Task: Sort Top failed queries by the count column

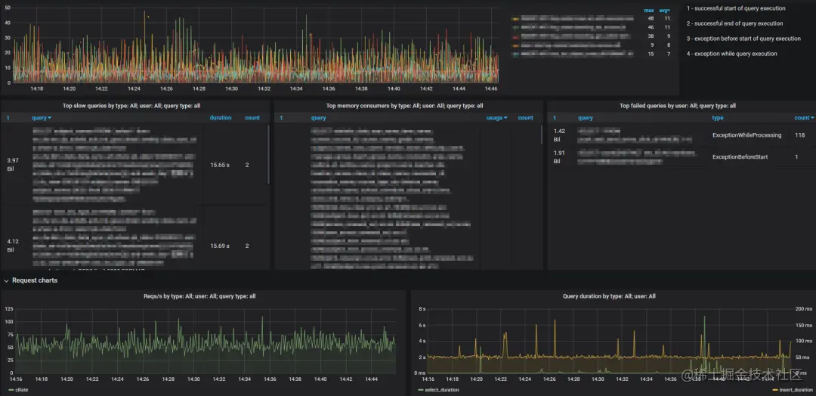Action: (x=803, y=118)
